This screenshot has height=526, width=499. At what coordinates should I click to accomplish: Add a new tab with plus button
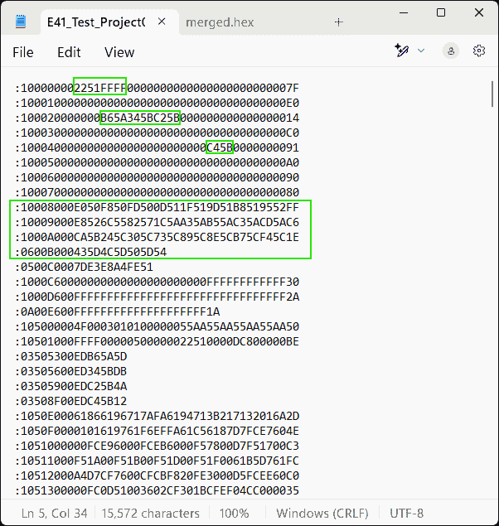coord(338,22)
